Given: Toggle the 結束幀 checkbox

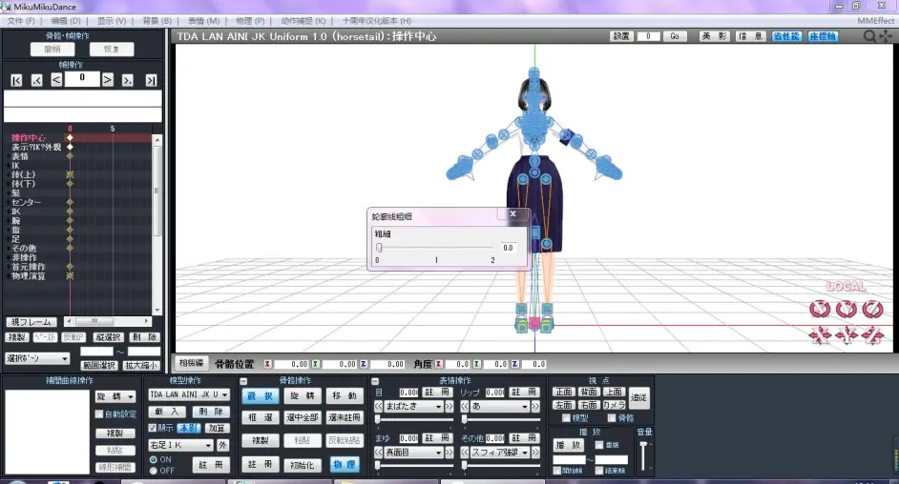Looking at the screenshot, I should coord(599,471).
